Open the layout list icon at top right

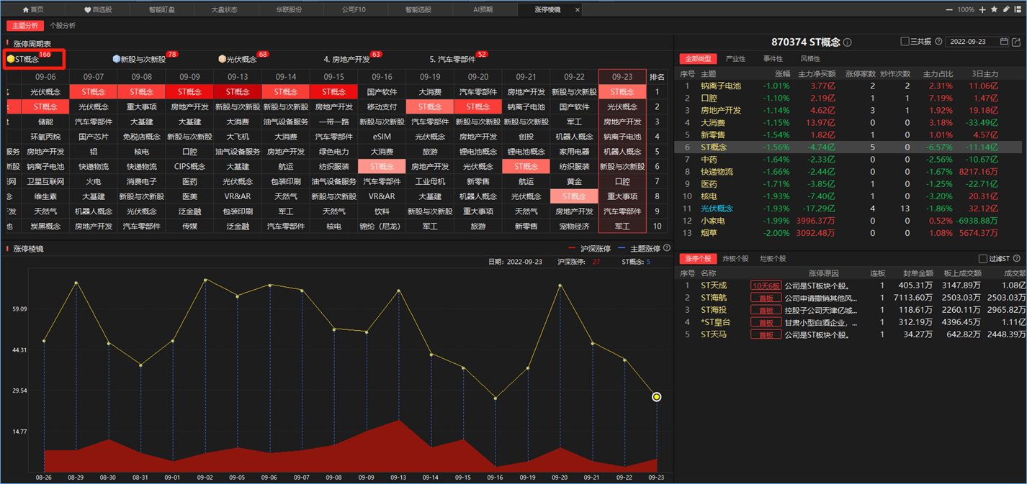(1018, 9)
